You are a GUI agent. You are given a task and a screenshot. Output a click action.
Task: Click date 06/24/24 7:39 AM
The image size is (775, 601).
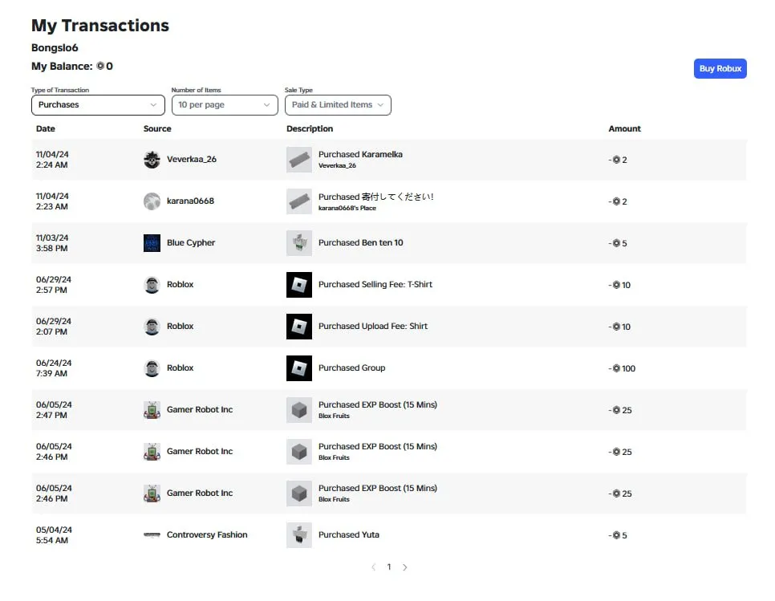54,368
